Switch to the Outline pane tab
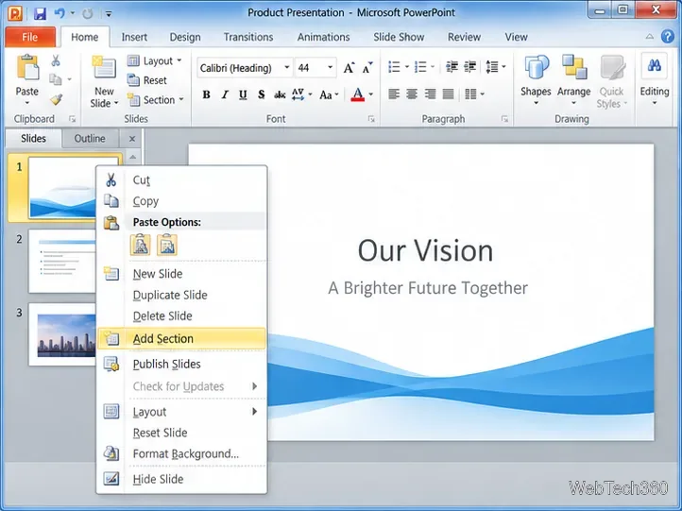 90,138
